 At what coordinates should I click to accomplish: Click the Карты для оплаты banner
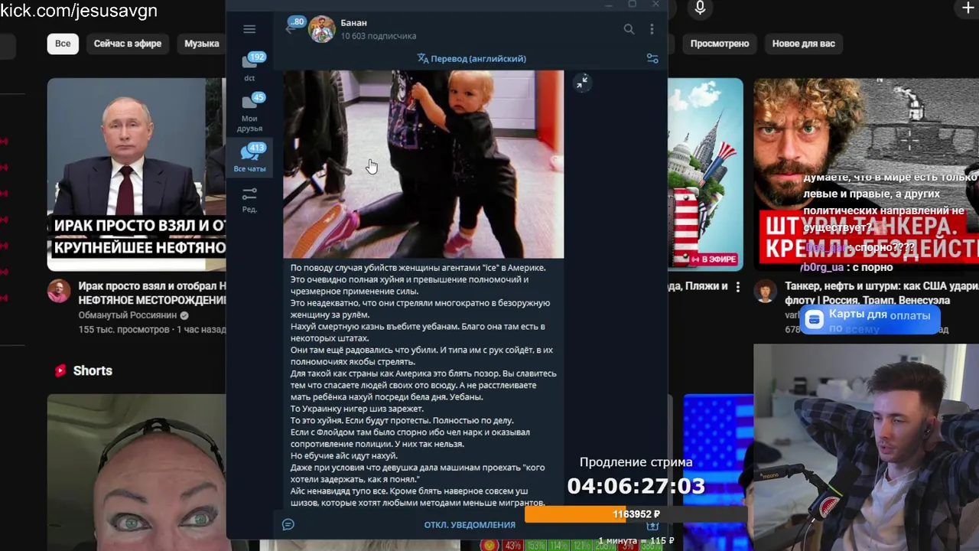click(x=870, y=319)
